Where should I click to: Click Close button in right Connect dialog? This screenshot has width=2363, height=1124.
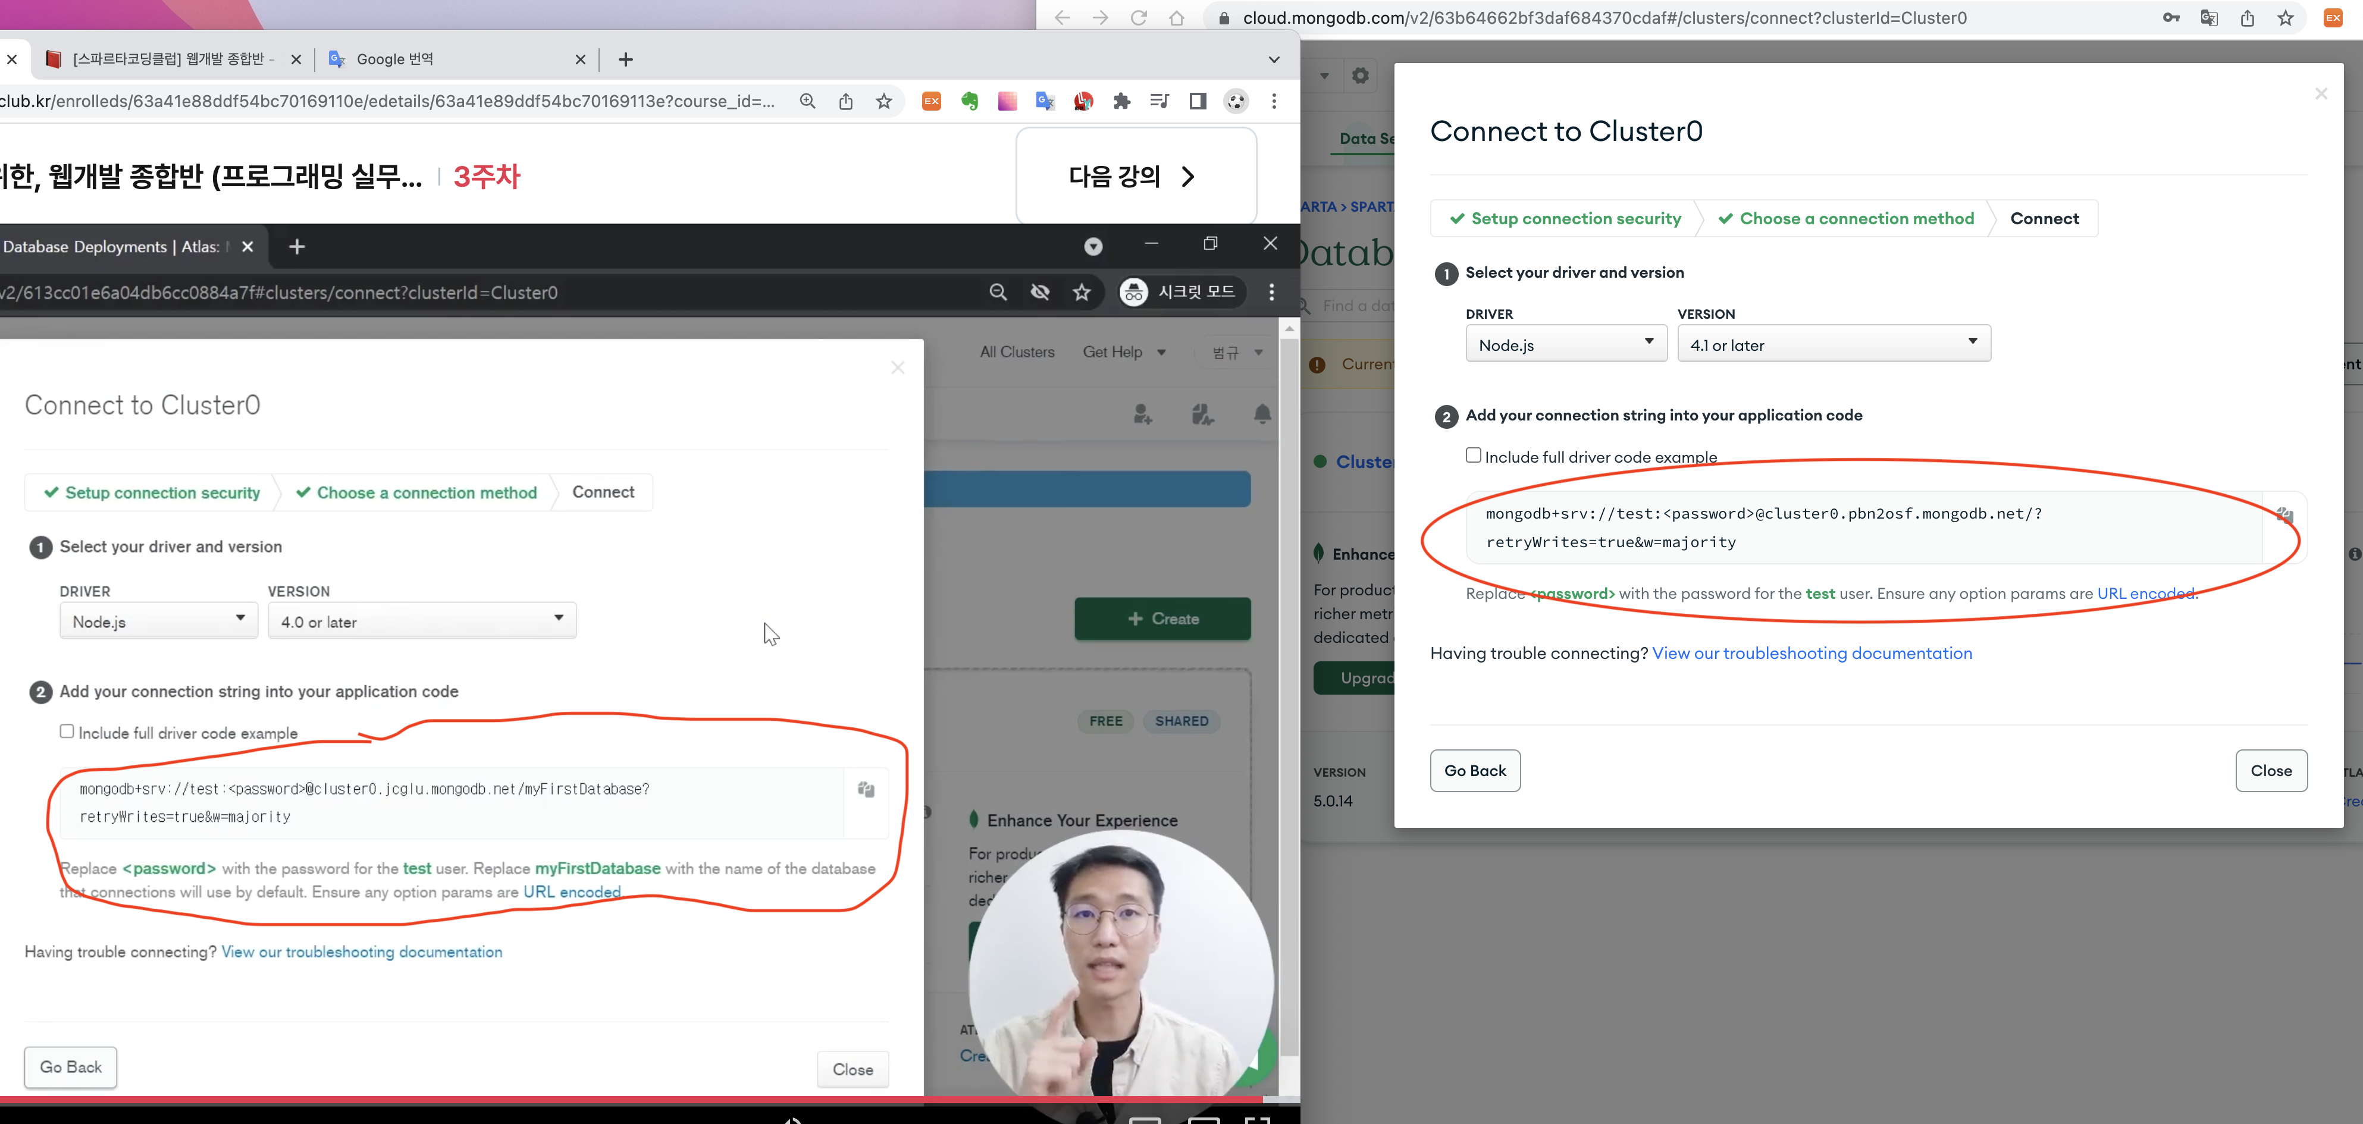[2270, 770]
